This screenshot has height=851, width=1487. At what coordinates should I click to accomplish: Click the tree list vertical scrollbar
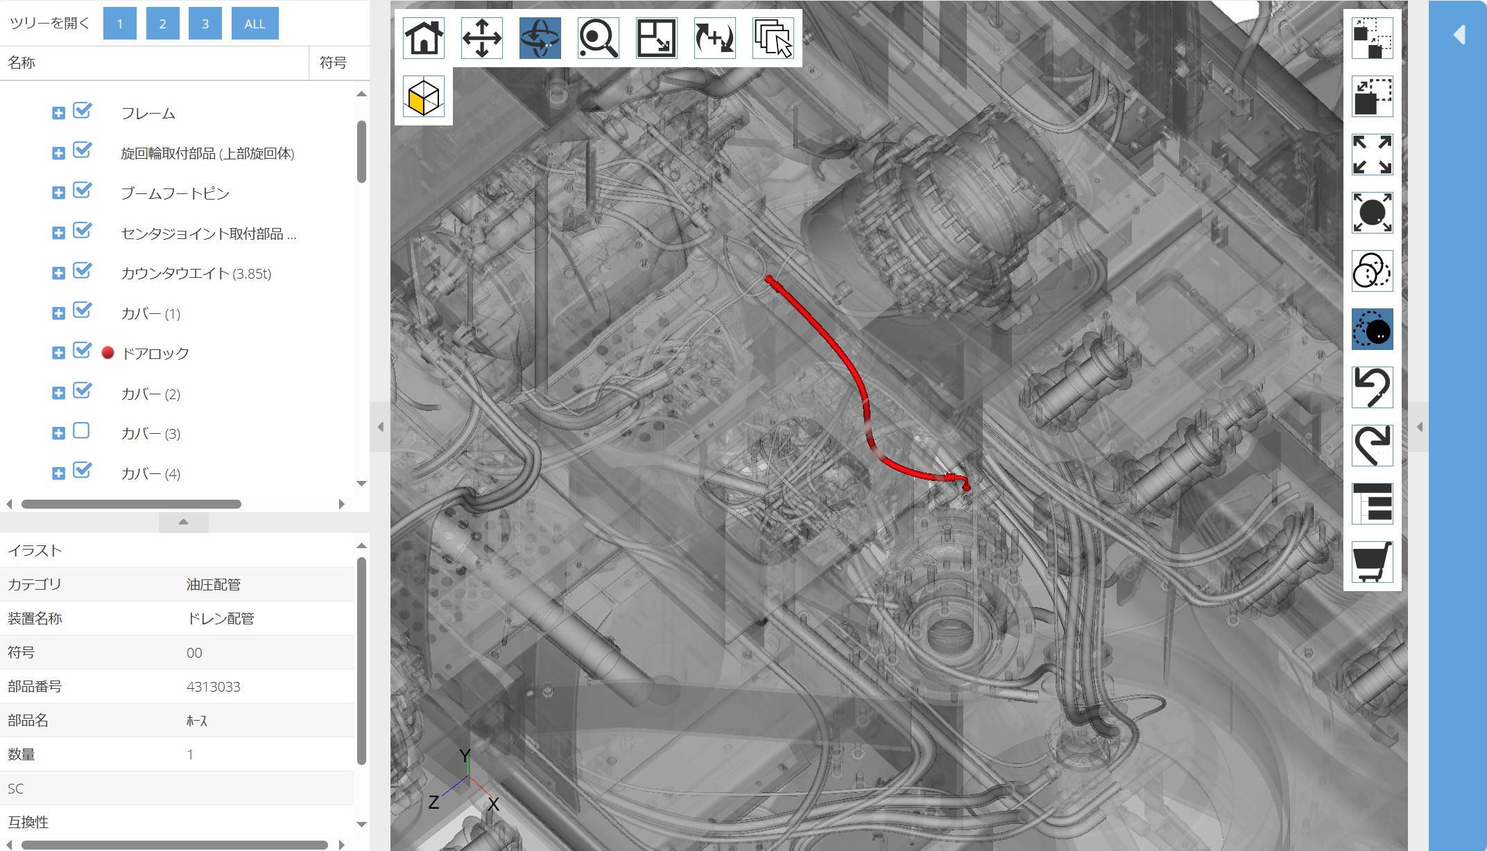361,152
